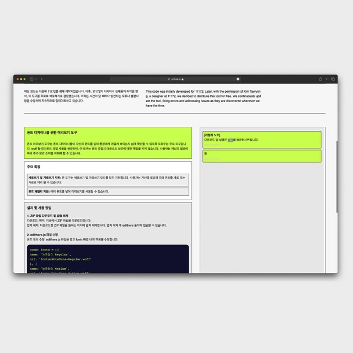Click the page vertical scrollbar
Image resolution: width=353 pixels, height=353 pixels.
tap(337, 176)
